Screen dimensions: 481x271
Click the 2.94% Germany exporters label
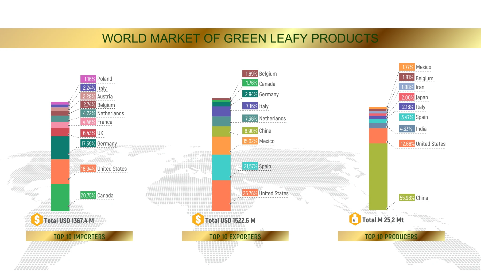click(261, 94)
